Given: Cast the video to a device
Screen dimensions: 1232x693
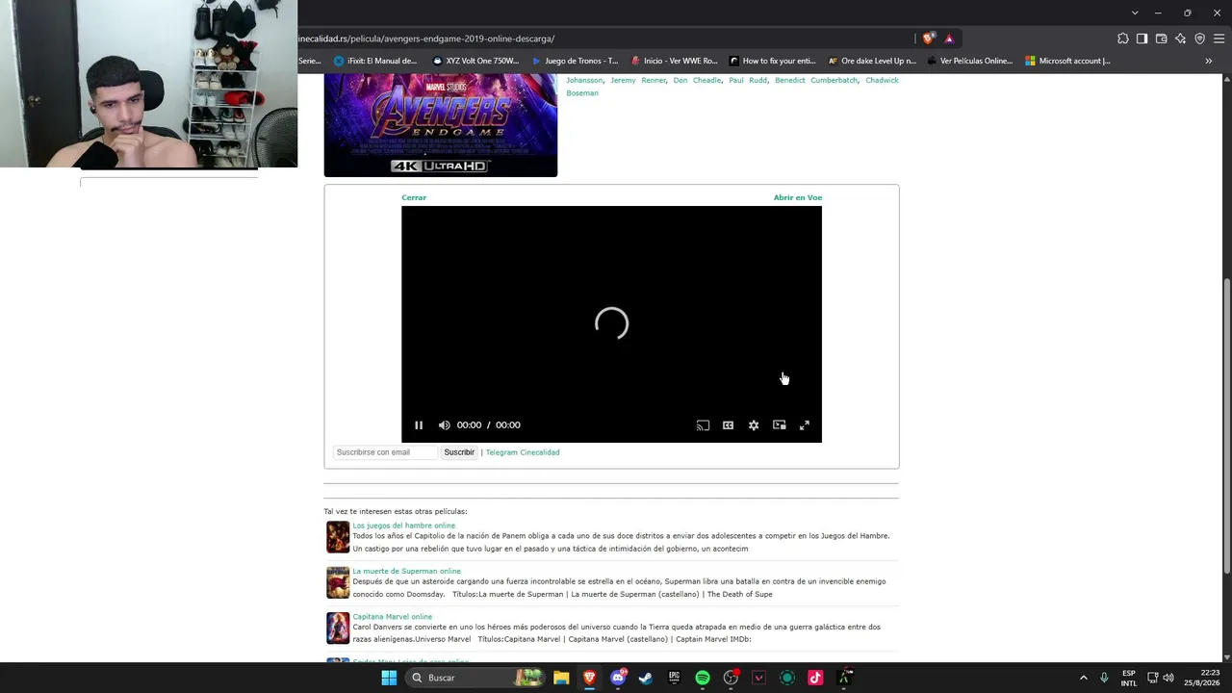Looking at the screenshot, I should coord(703,425).
